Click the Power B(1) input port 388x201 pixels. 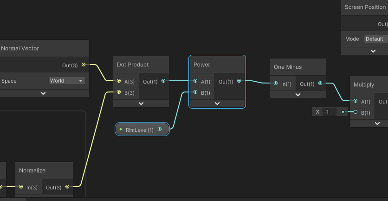[x=195, y=92]
